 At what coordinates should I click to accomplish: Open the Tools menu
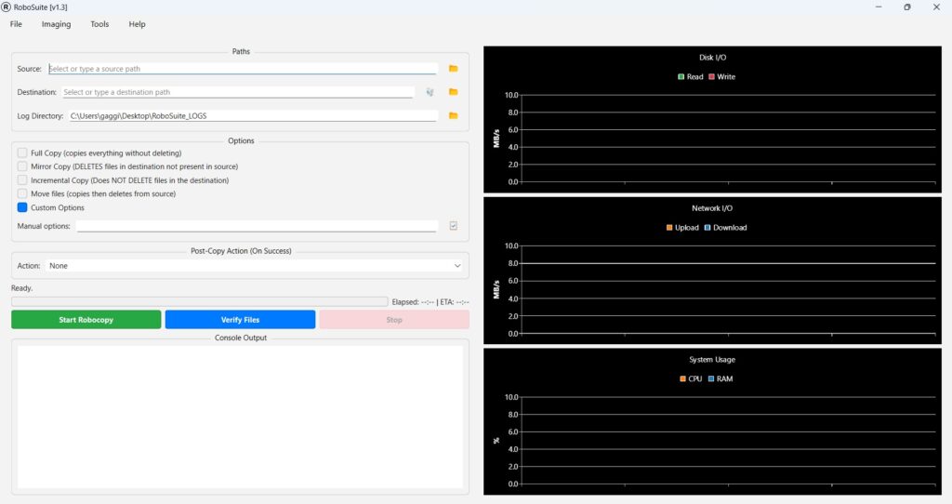(x=99, y=24)
